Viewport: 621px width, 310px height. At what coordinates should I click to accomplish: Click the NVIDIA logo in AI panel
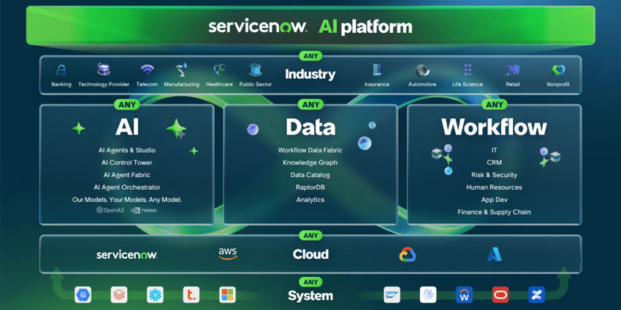point(144,210)
